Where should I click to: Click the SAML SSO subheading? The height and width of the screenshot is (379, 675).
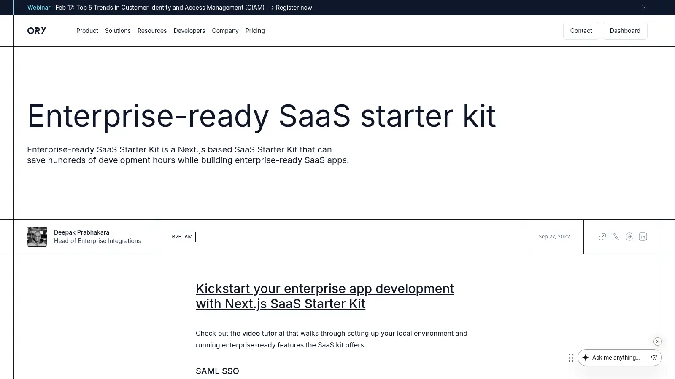click(217, 371)
